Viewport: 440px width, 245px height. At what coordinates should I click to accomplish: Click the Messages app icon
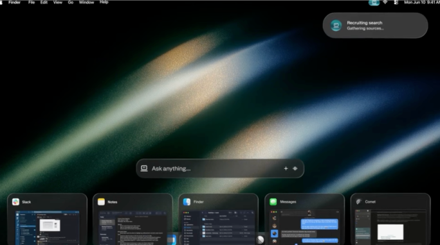point(273,201)
